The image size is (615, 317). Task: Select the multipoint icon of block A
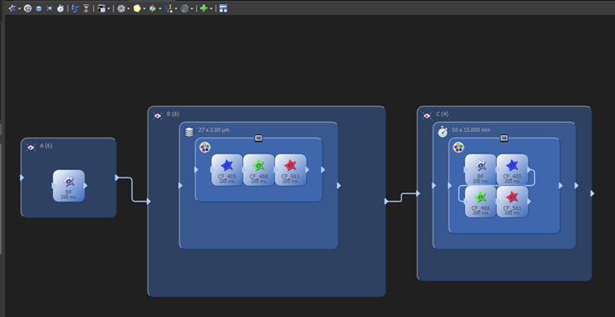click(x=31, y=148)
